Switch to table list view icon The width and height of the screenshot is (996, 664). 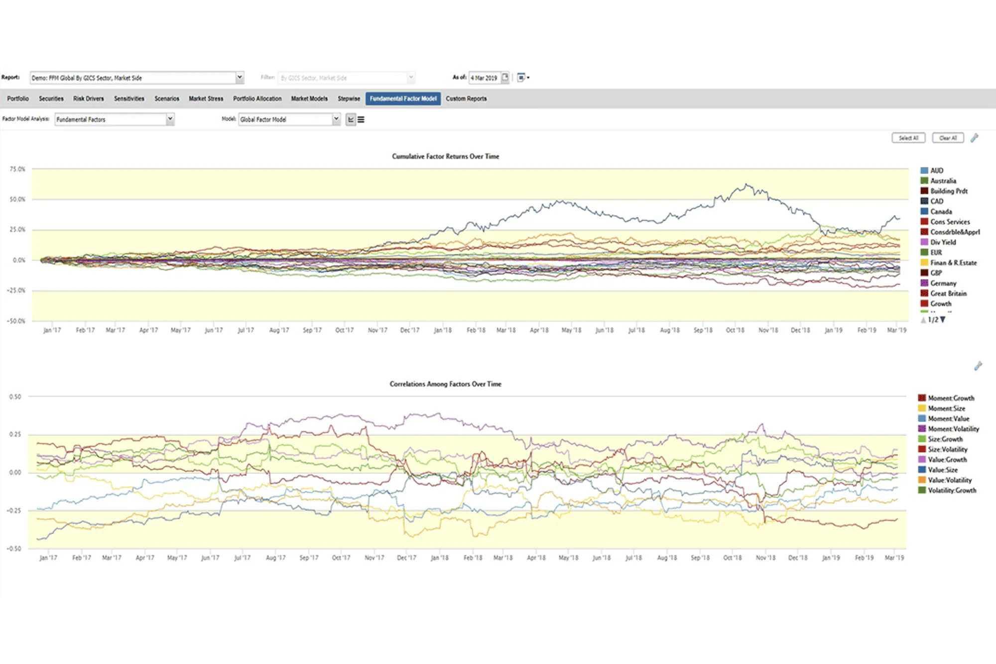pos(361,120)
